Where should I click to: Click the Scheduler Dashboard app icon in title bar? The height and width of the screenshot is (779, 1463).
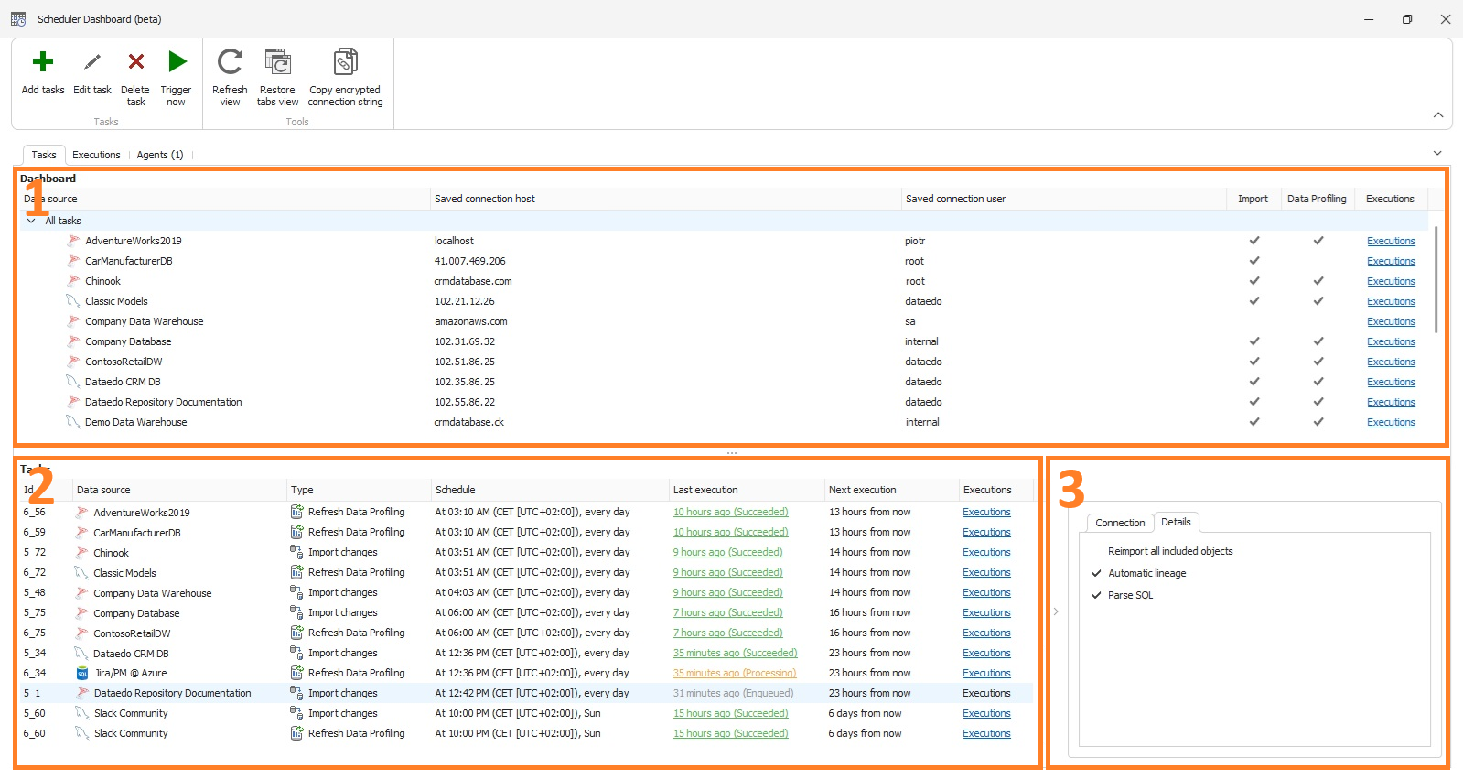click(x=18, y=19)
